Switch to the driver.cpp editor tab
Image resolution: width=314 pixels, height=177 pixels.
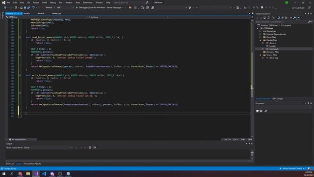point(56,13)
